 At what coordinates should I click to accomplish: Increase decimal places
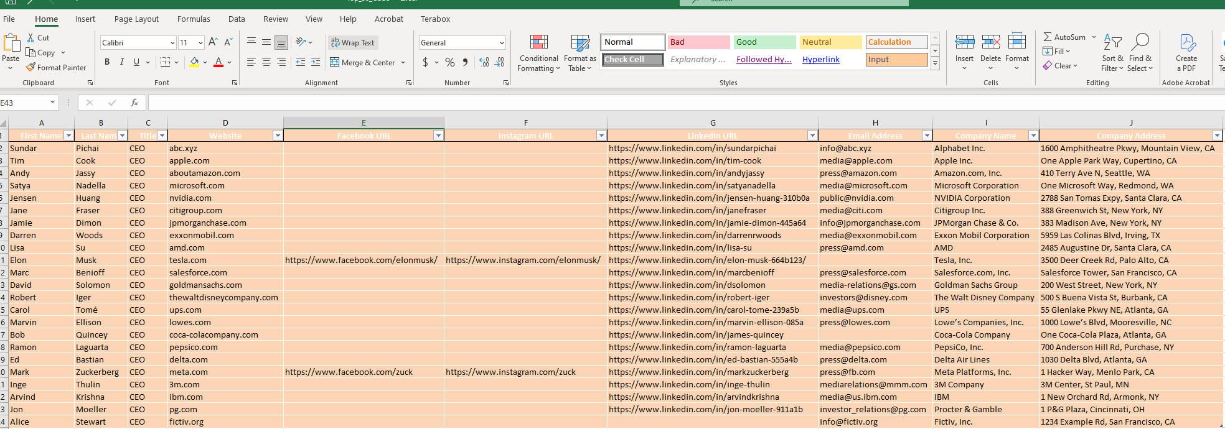tap(484, 62)
